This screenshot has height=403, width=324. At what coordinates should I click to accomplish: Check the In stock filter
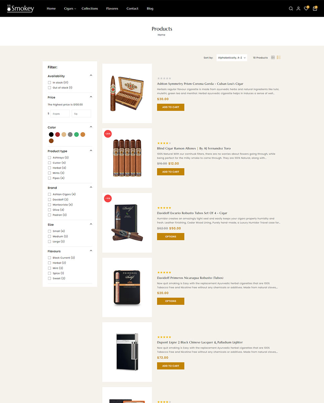[49, 83]
